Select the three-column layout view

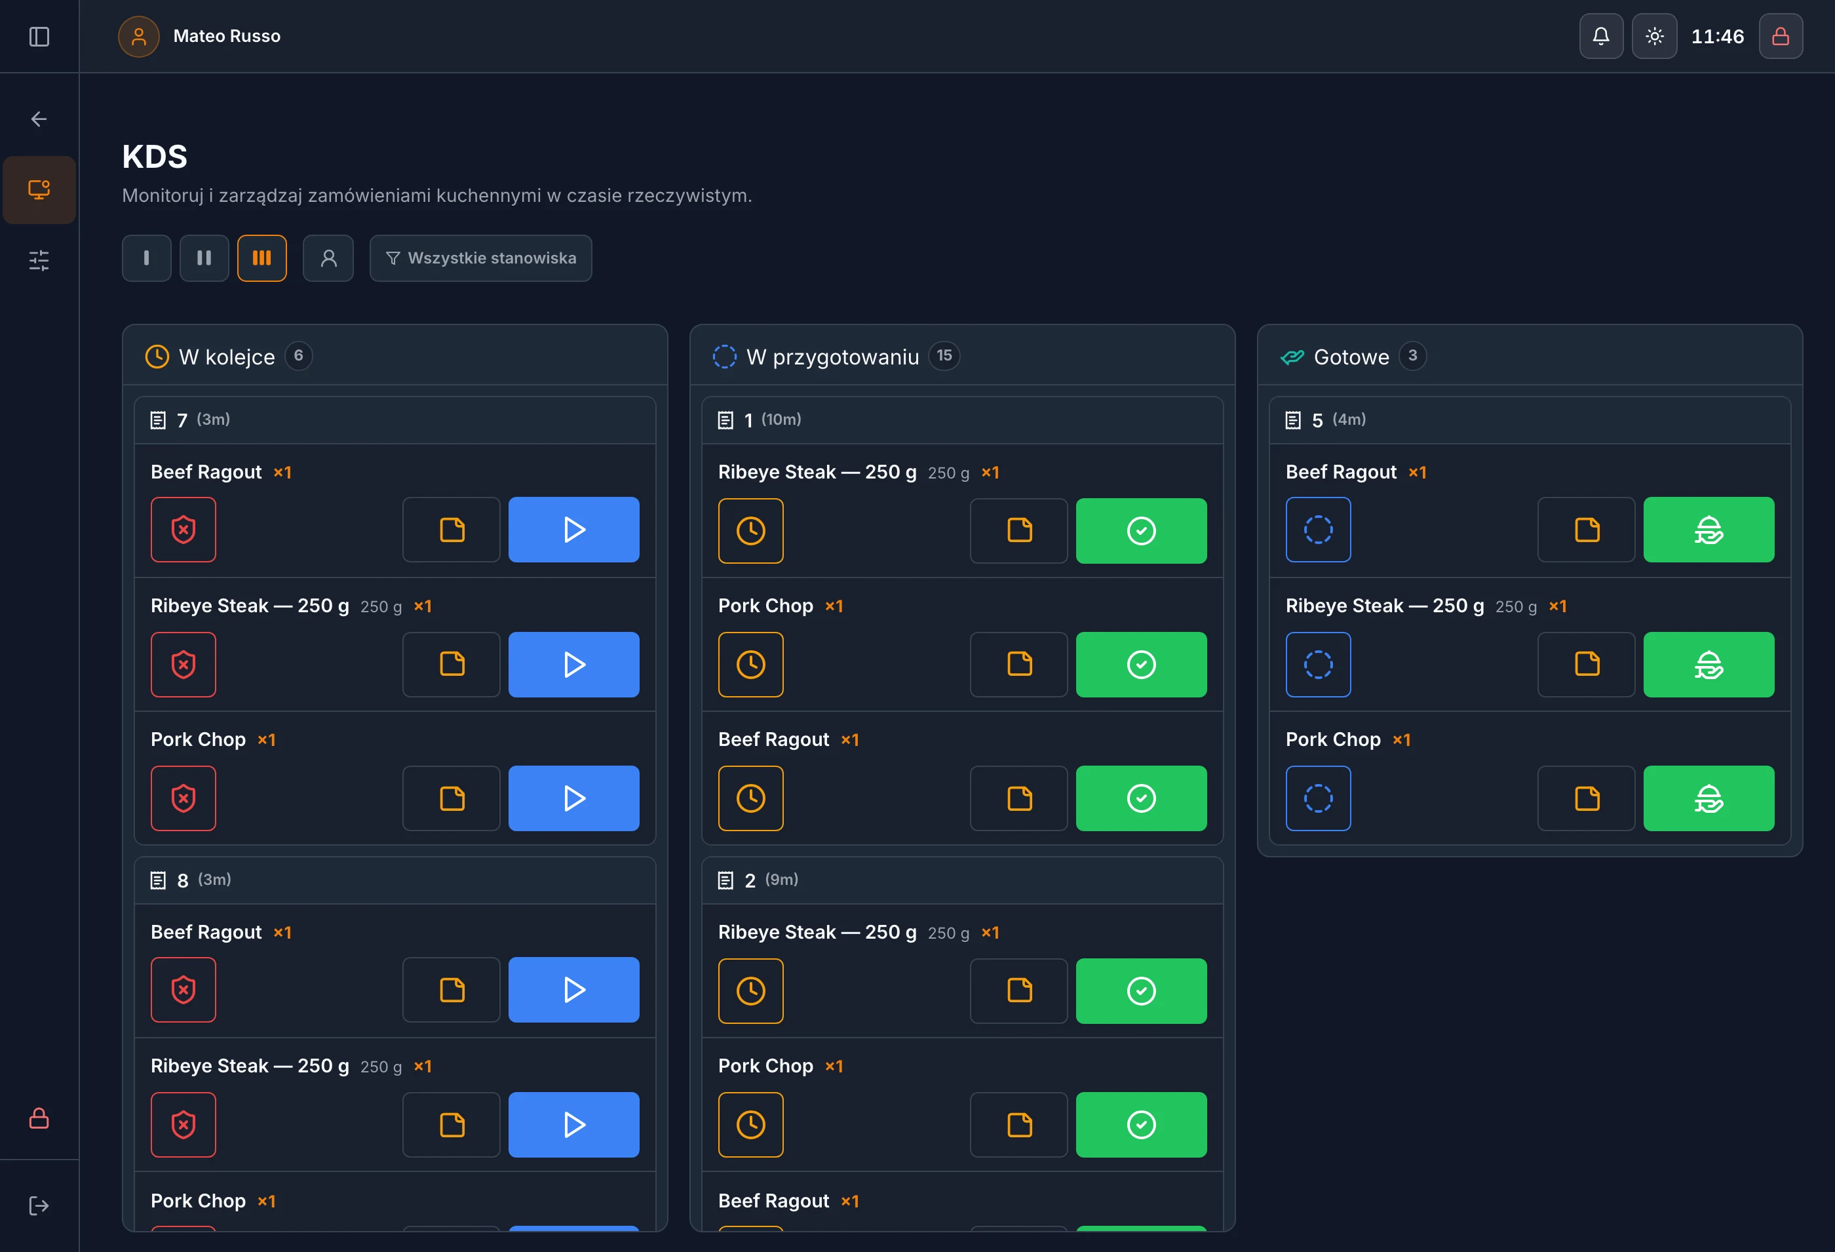pos(261,258)
